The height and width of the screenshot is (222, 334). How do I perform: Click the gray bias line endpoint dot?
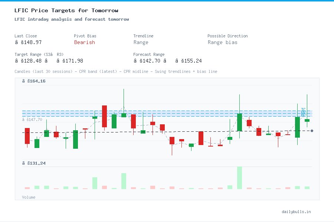click(312, 131)
